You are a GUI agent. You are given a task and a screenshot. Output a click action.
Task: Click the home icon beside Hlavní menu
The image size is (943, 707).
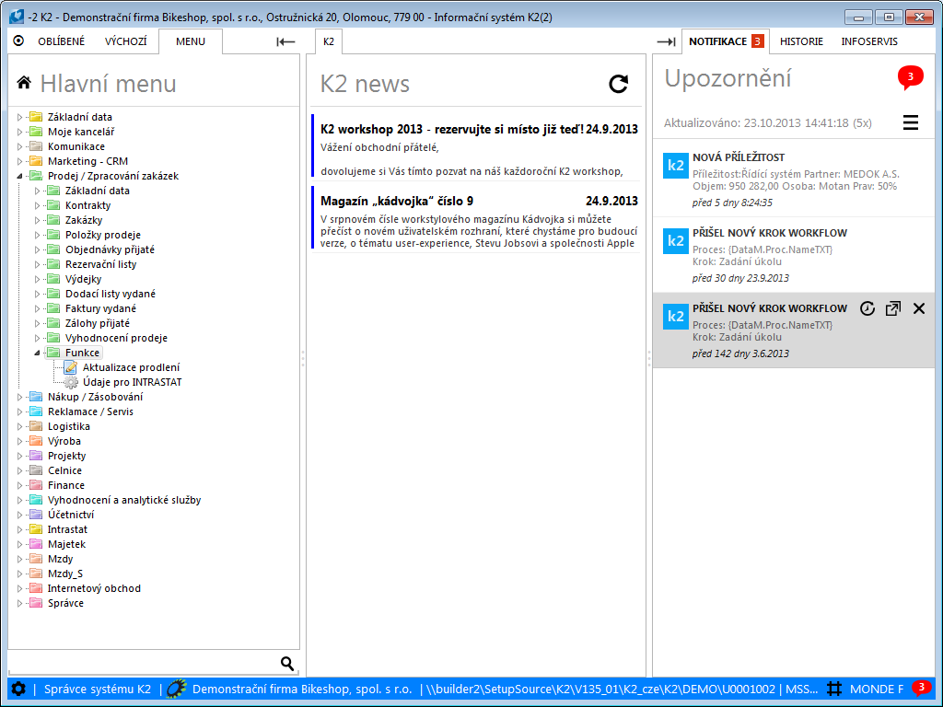point(24,82)
